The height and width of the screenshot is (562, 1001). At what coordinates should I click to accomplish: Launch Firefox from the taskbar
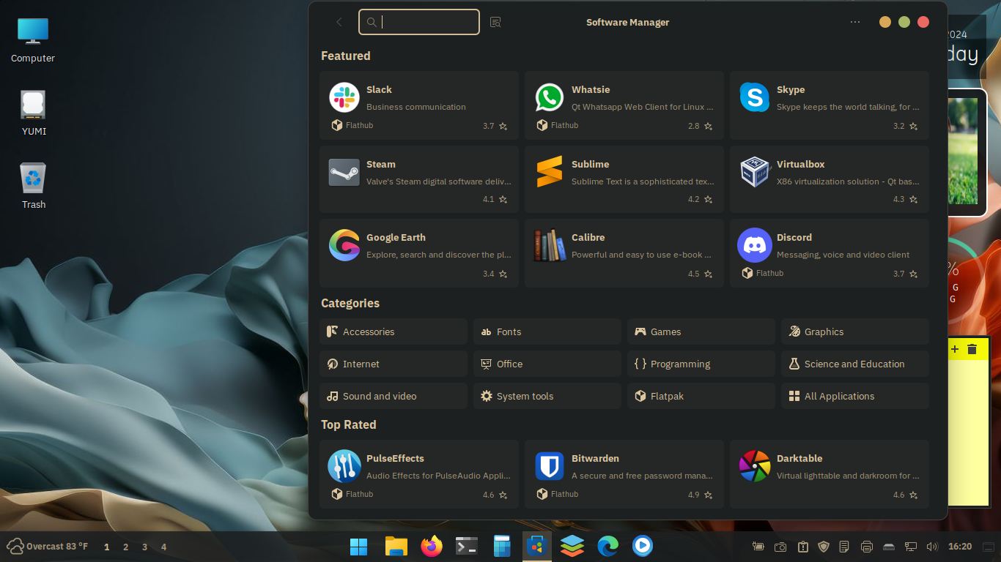[x=432, y=546]
